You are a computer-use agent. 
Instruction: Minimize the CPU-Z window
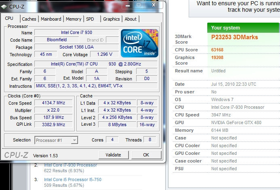coord(128,5)
